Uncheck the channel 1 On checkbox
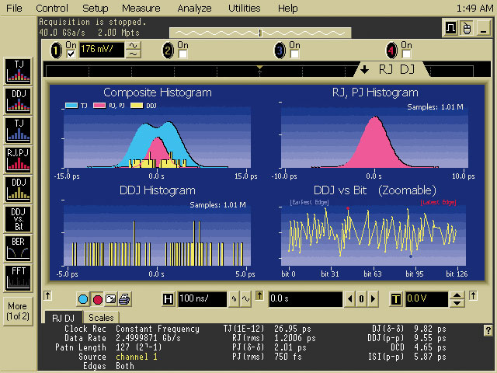Image resolution: width=497 pixels, height=373 pixels. tap(71, 54)
